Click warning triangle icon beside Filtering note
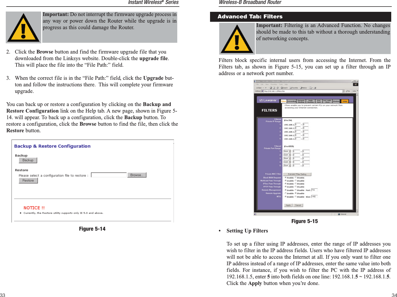The image size is (397, 297). 237,39
